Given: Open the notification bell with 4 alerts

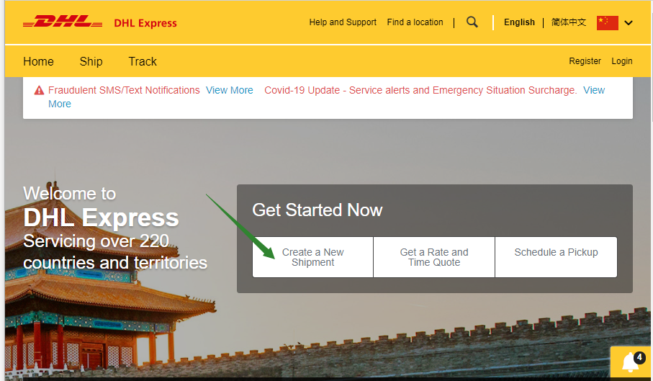Looking at the screenshot, I should (x=631, y=363).
